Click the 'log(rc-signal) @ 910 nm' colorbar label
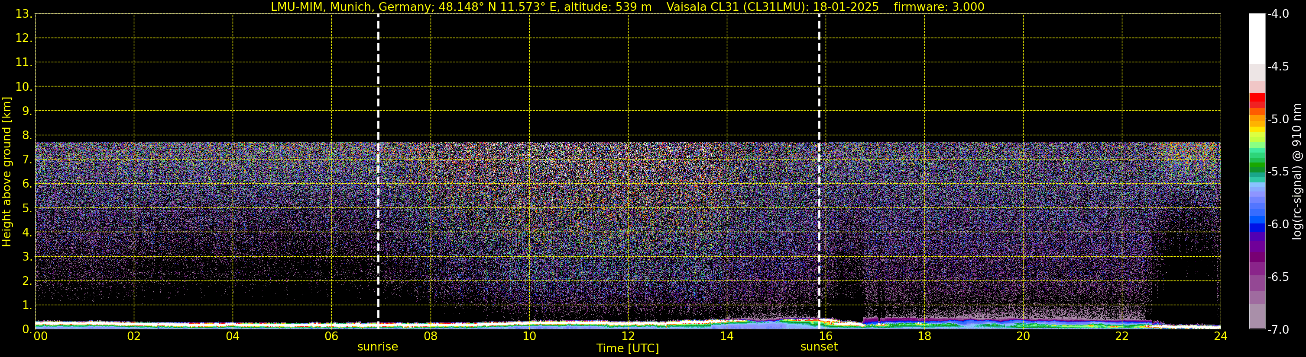Screen dimensions: 1306x357 pos(1297,172)
